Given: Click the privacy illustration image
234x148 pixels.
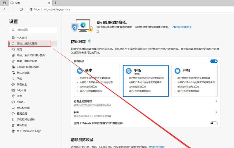Looking at the screenshot, I should 82,25.
